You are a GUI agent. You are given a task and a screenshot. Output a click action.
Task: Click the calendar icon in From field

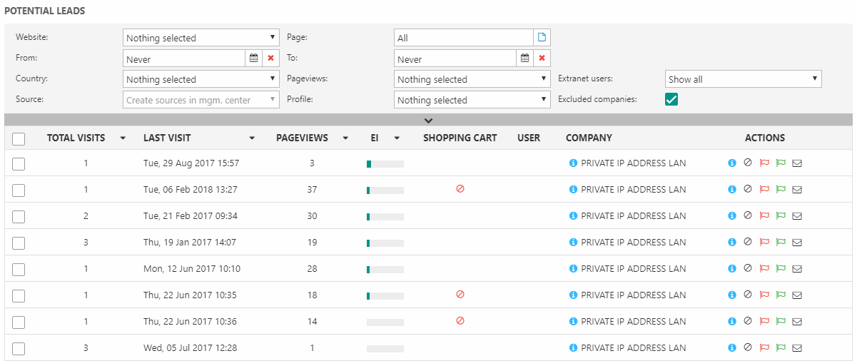point(253,59)
